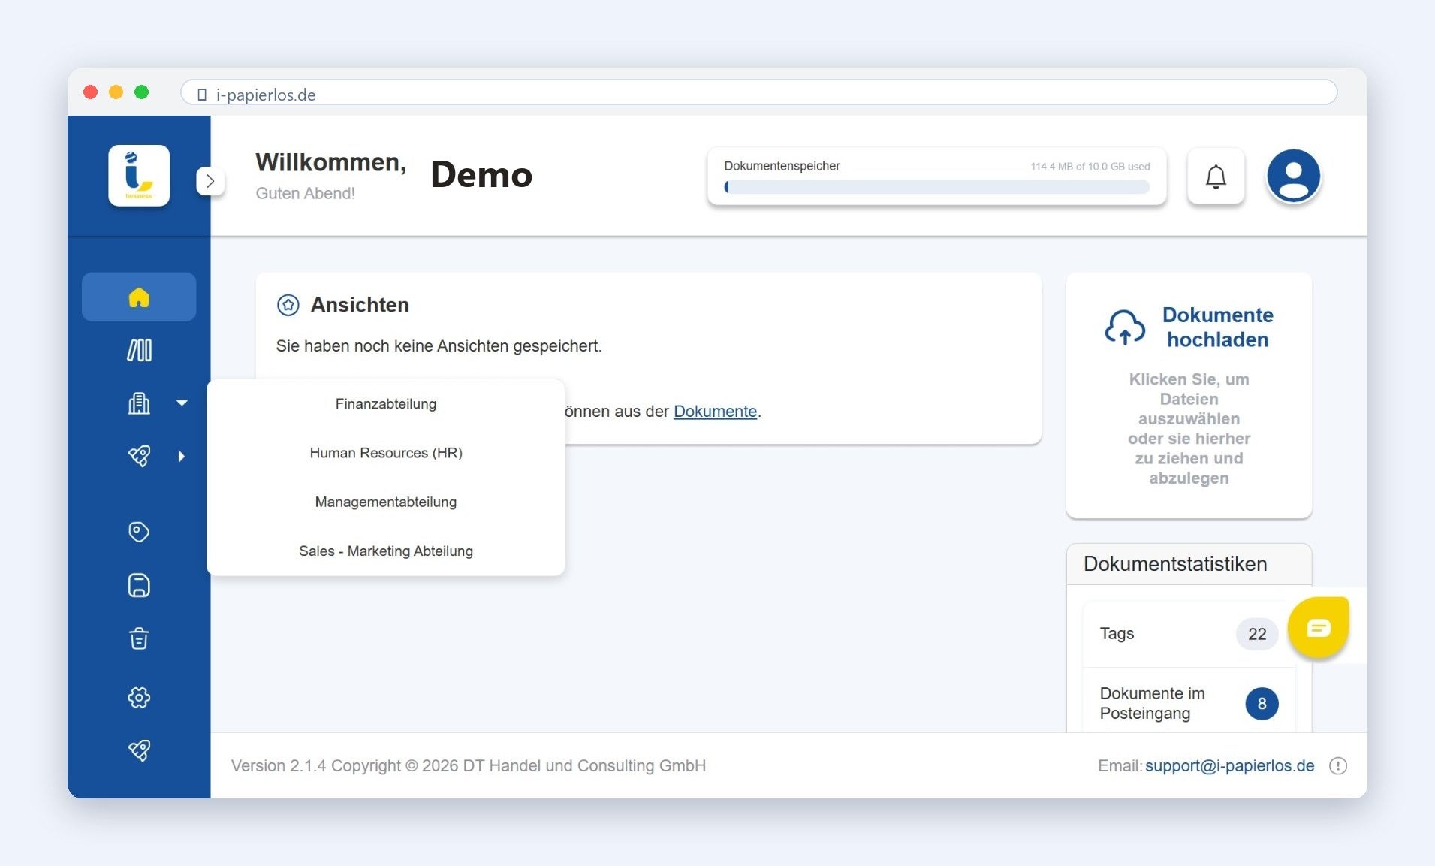Screen dimensions: 1435x866
Task: Click the upper rocket icon in sidebar
Action: tap(139, 456)
